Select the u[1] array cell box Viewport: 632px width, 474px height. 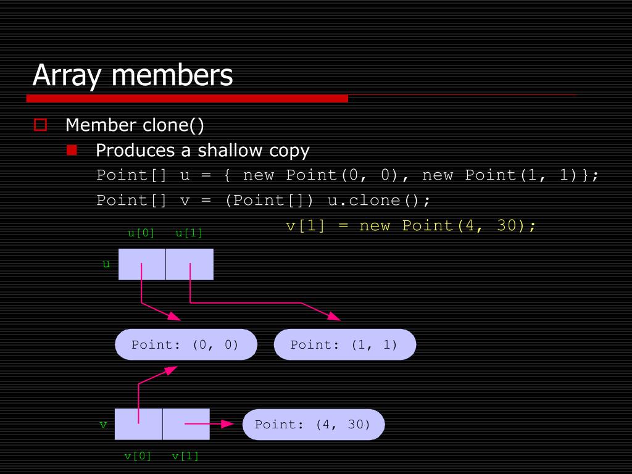click(x=190, y=264)
